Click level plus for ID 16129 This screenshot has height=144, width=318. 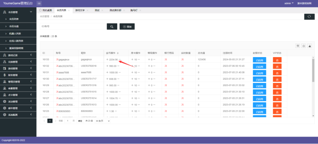pos(149,85)
